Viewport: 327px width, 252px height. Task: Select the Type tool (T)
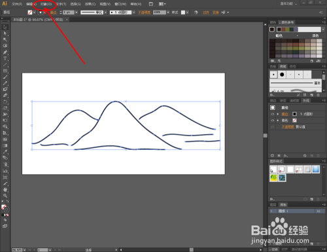(x=5, y=58)
